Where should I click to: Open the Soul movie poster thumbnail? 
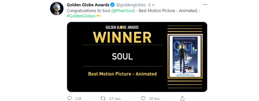[x=185, y=56]
